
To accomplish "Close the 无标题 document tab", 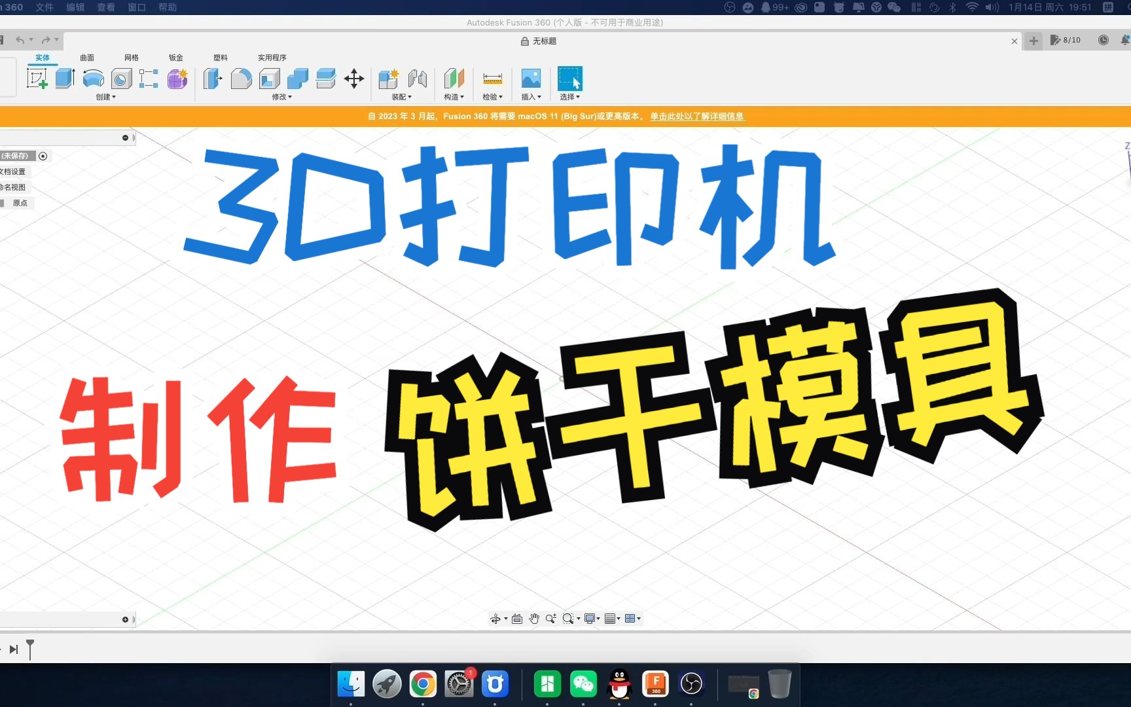I will click(1014, 41).
